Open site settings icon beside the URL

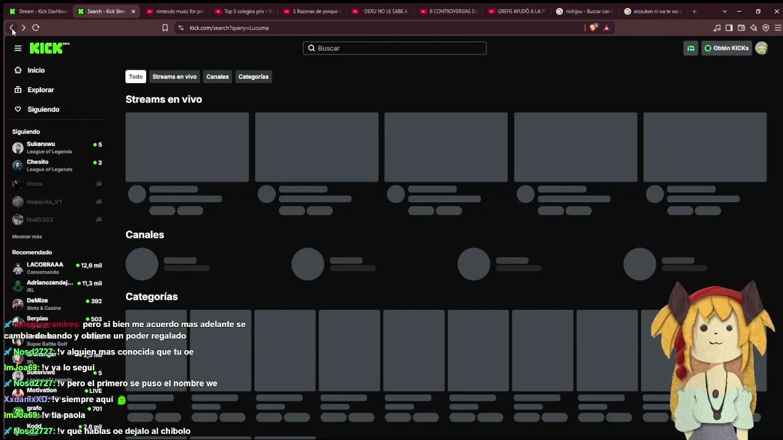(180, 28)
